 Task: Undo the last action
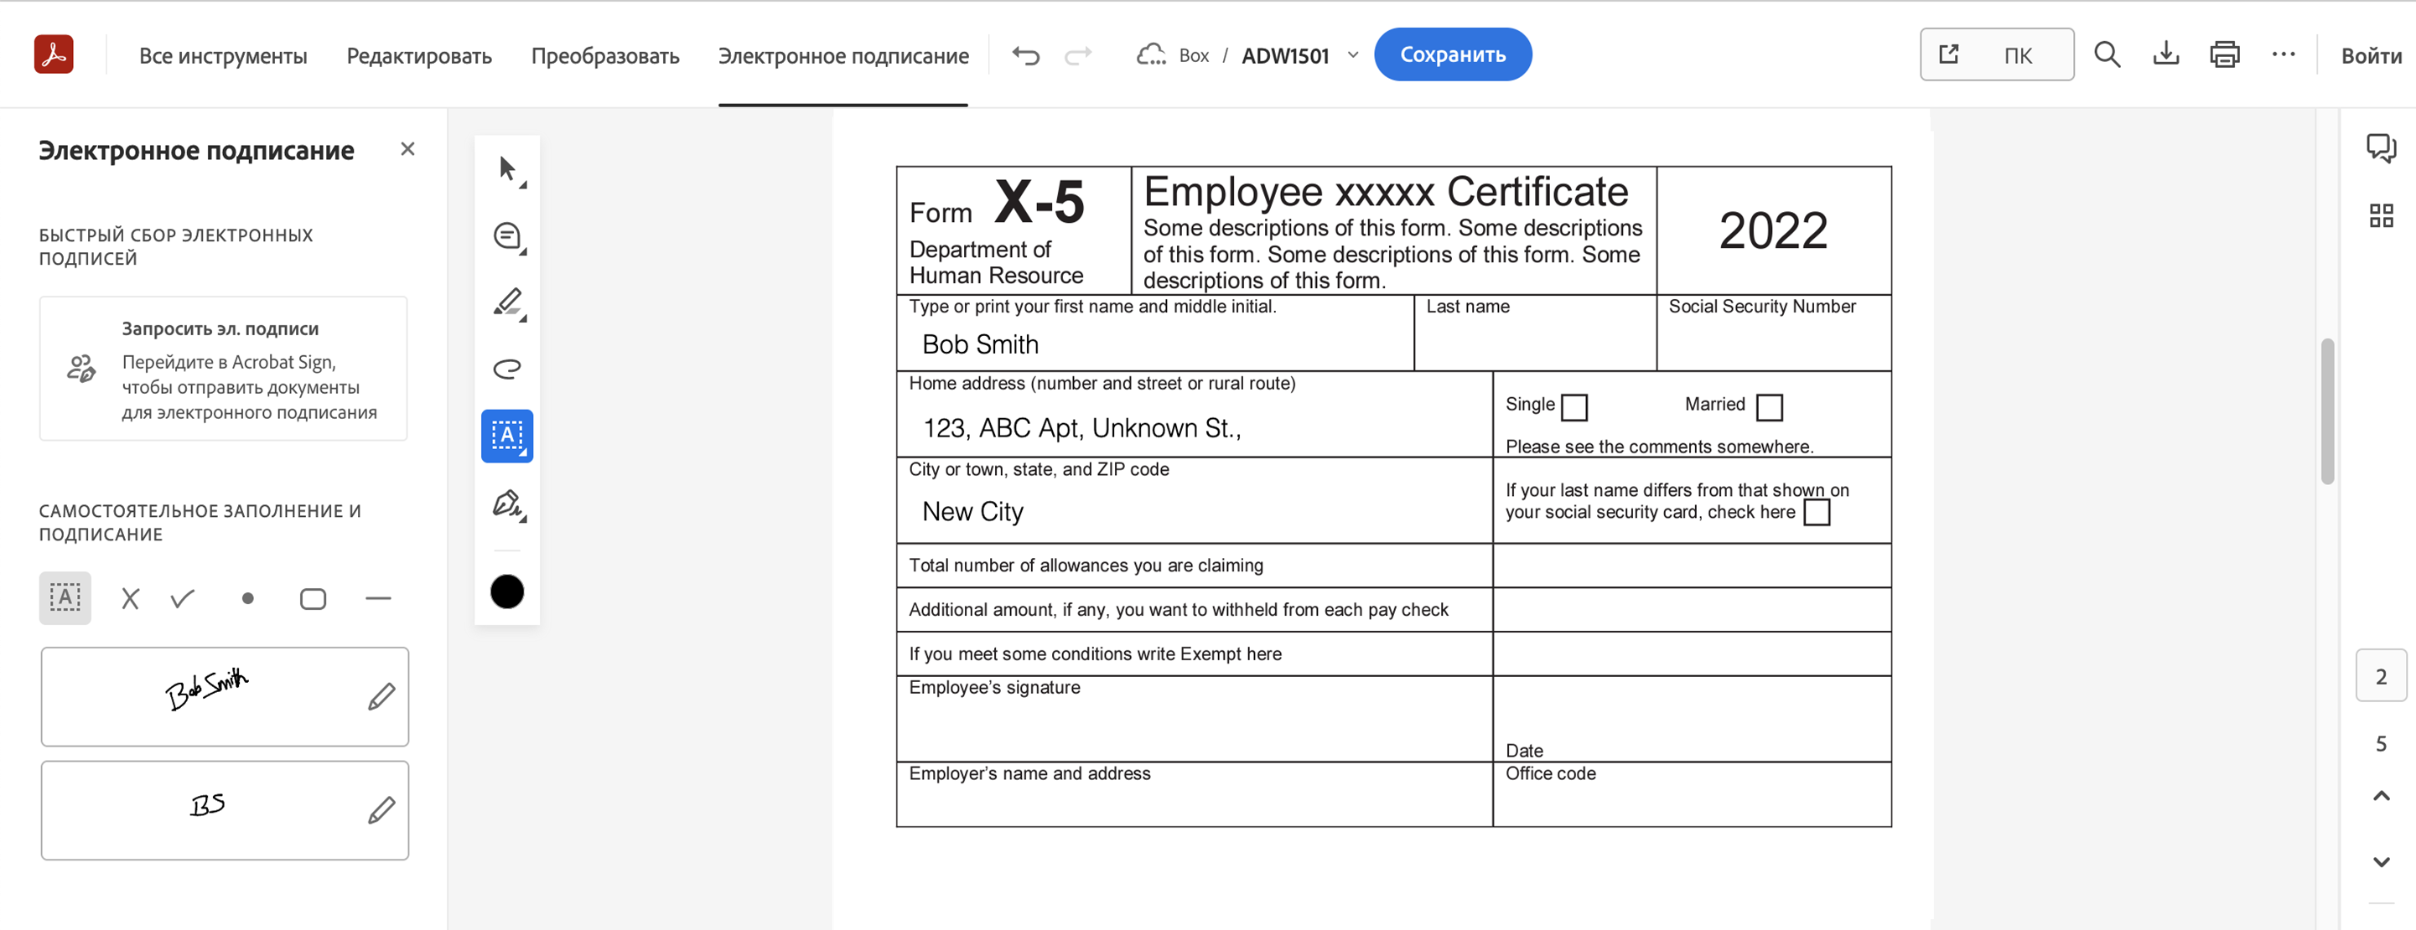pyautogui.click(x=1026, y=55)
